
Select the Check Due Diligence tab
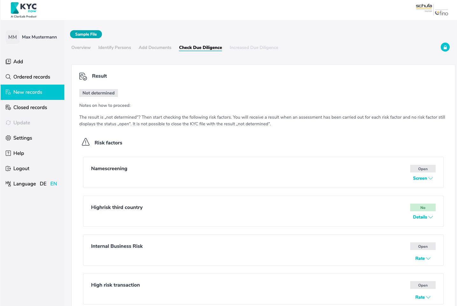point(200,47)
